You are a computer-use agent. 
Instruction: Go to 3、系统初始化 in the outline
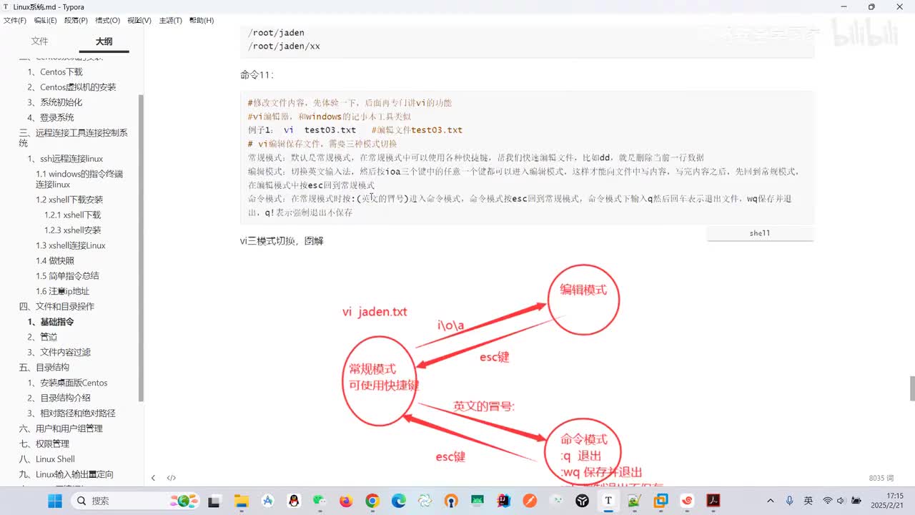point(55,102)
